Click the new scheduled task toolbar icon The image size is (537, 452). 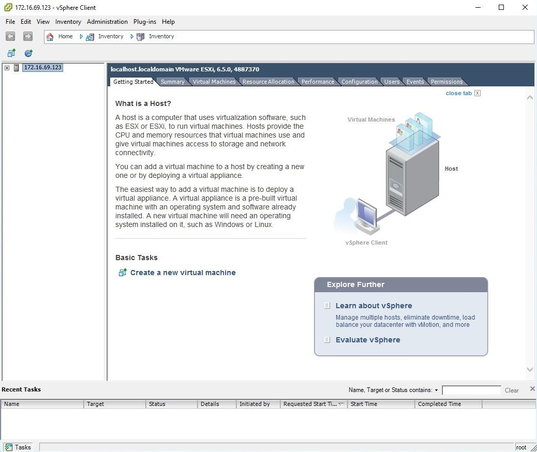[x=28, y=53]
